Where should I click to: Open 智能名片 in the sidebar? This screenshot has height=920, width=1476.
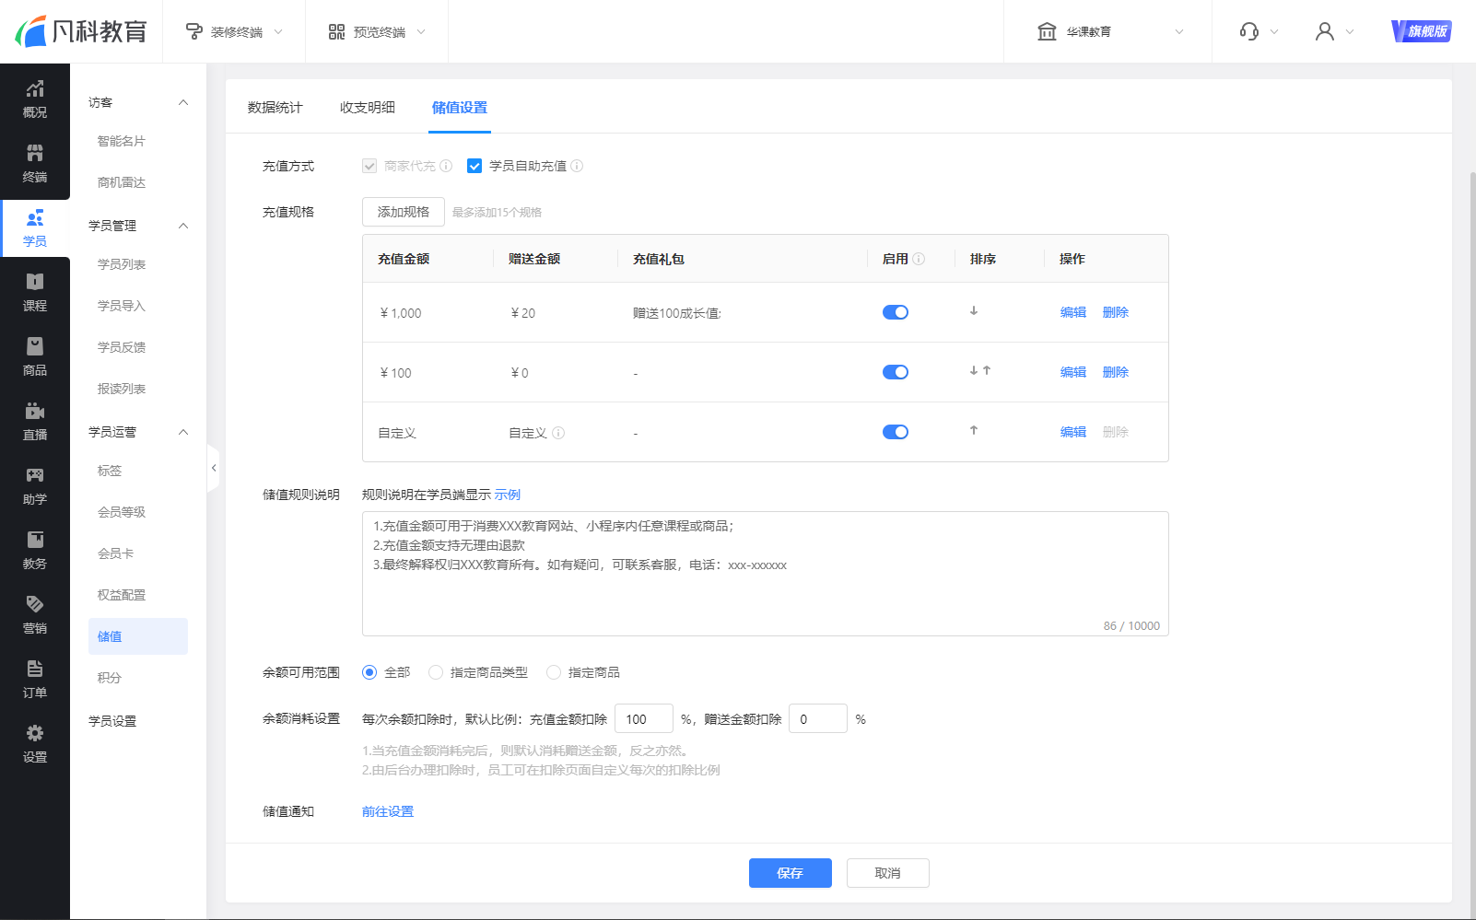(122, 141)
